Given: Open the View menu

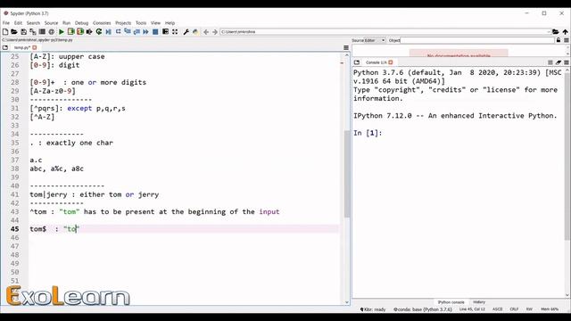Looking at the screenshot, I should tap(155, 23).
